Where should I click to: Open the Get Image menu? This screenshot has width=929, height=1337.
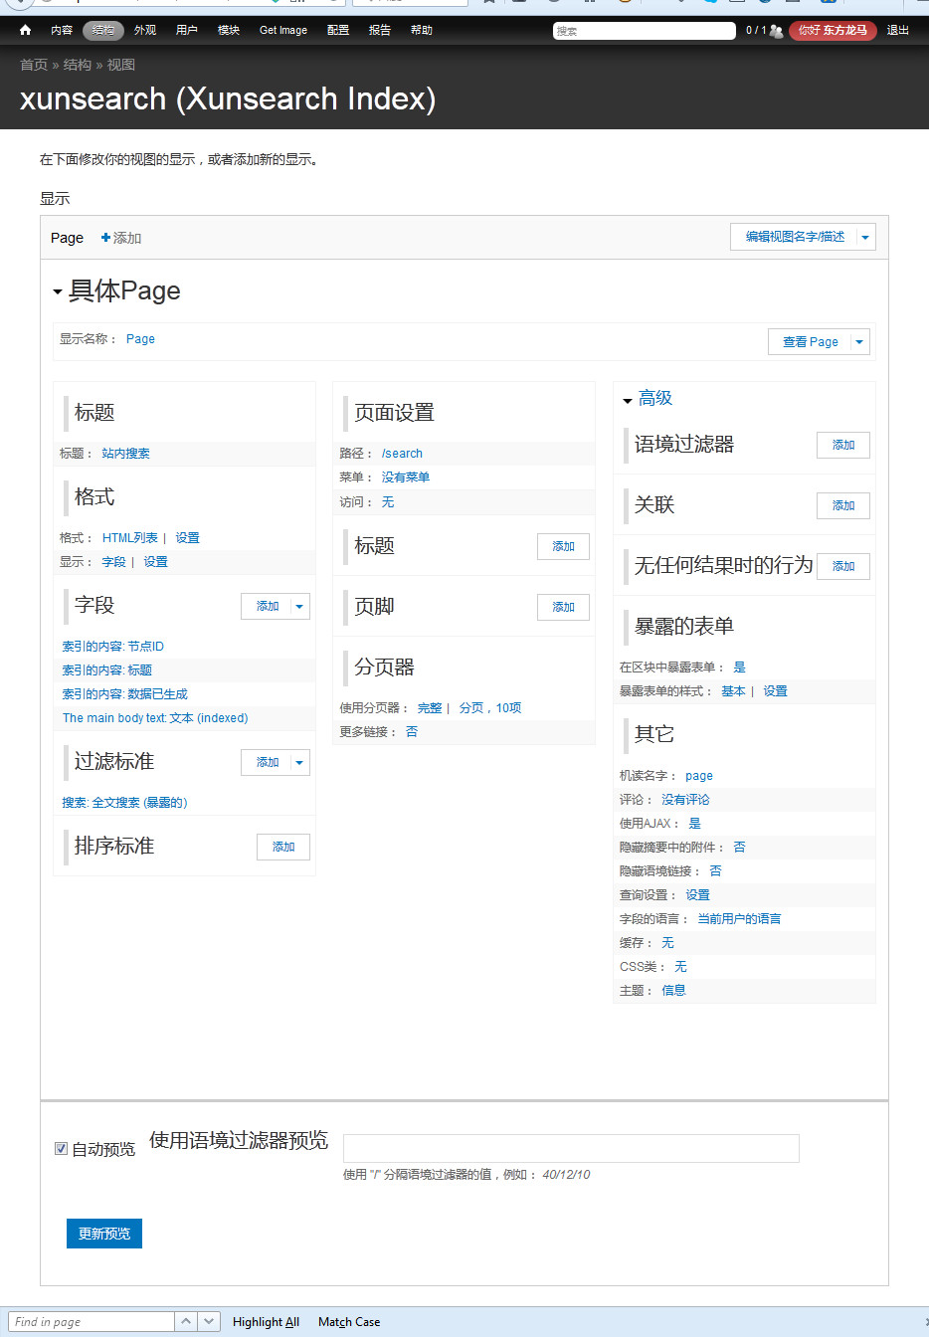[283, 30]
